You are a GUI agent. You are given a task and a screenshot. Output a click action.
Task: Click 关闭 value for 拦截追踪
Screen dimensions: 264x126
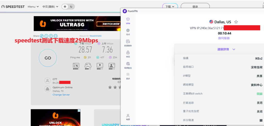pyautogui.click(x=259, y=103)
